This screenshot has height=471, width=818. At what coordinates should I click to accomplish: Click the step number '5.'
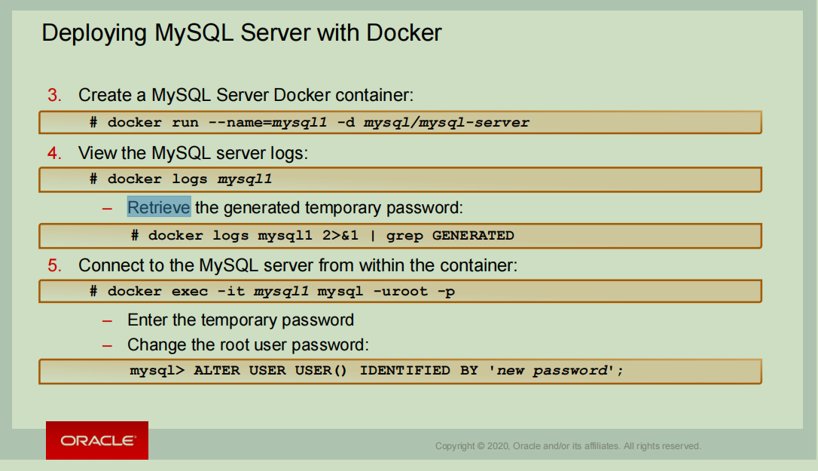tap(54, 265)
